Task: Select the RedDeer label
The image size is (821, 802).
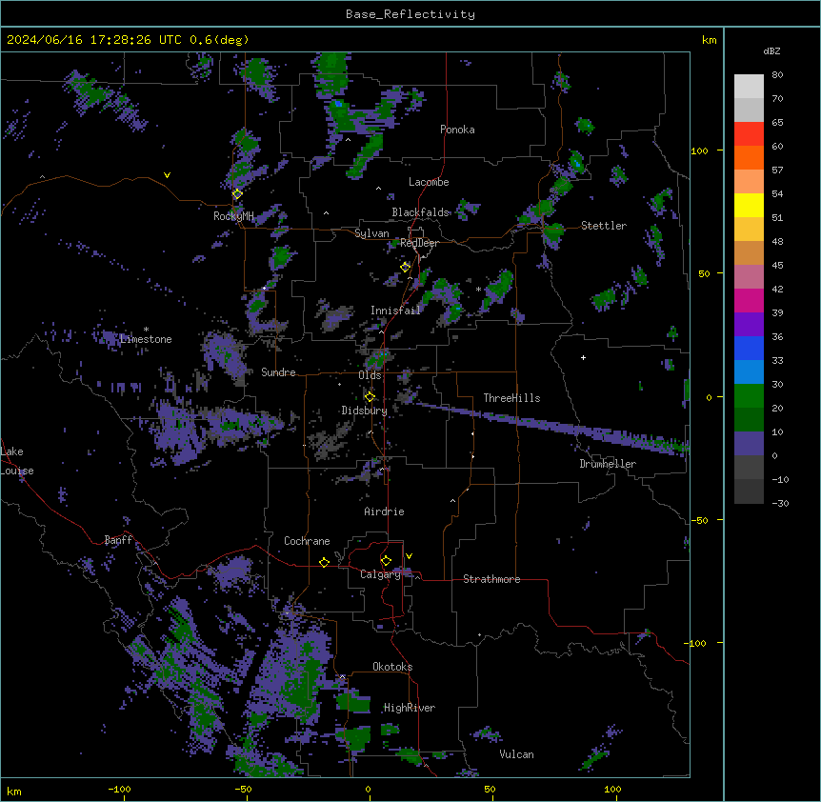Action: [x=419, y=243]
